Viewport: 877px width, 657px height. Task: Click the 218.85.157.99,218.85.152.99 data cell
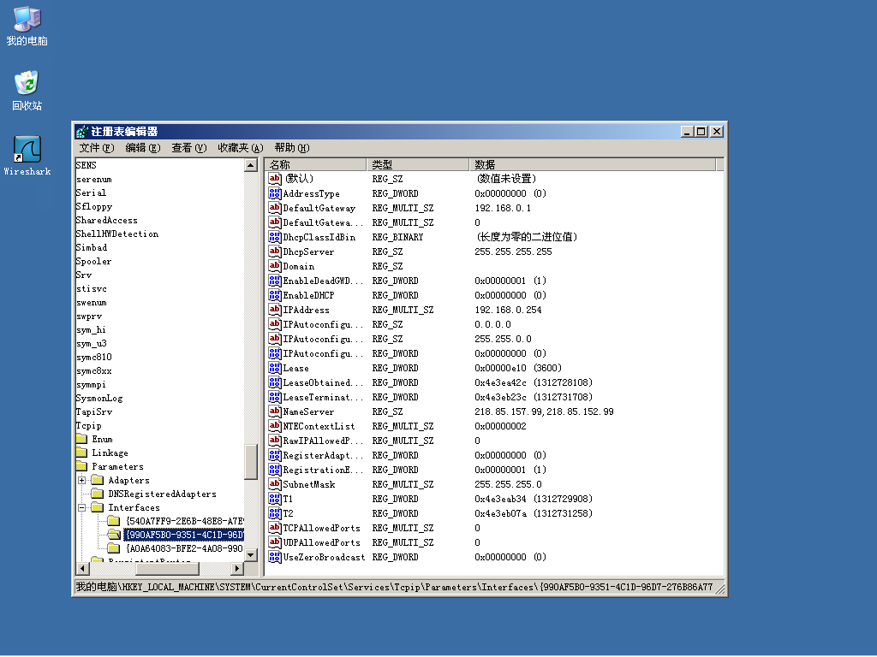544,411
